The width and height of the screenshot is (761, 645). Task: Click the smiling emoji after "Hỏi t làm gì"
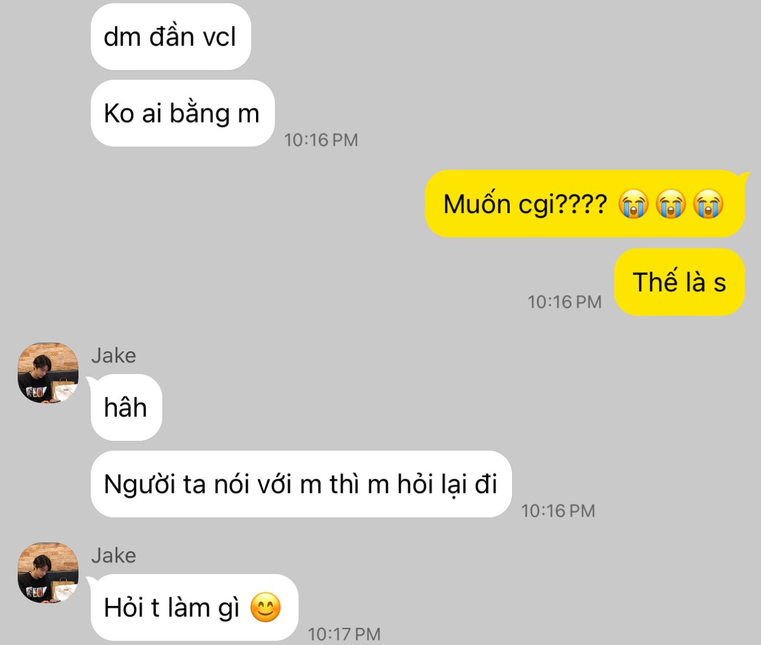click(265, 607)
